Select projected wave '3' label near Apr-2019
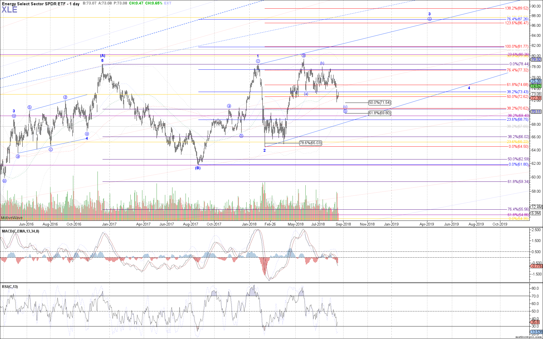 tap(429, 14)
